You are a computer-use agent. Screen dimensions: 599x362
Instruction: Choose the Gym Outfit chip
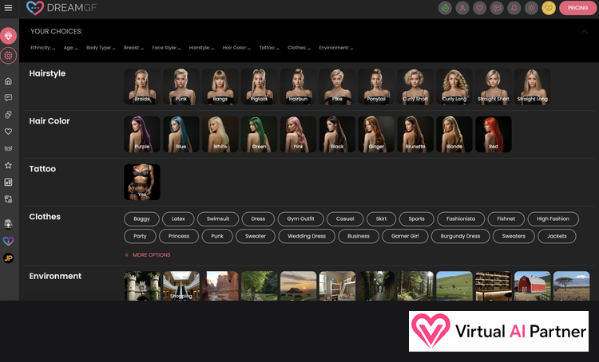pyautogui.click(x=300, y=219)
